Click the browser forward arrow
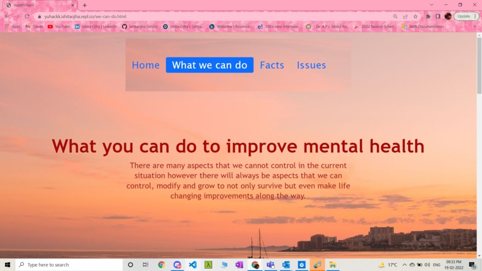 (x=17, y=16)
